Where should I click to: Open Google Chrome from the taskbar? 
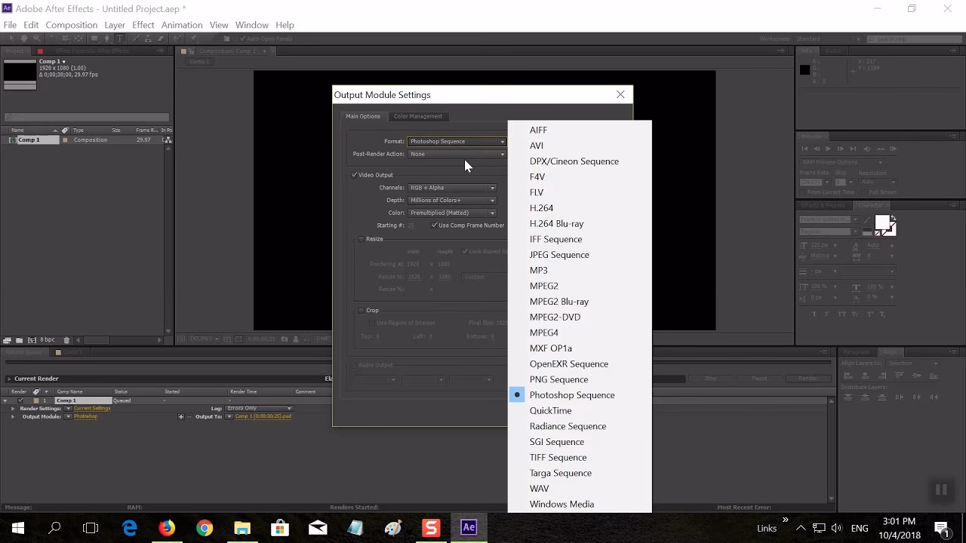click(x=205, y=528)
